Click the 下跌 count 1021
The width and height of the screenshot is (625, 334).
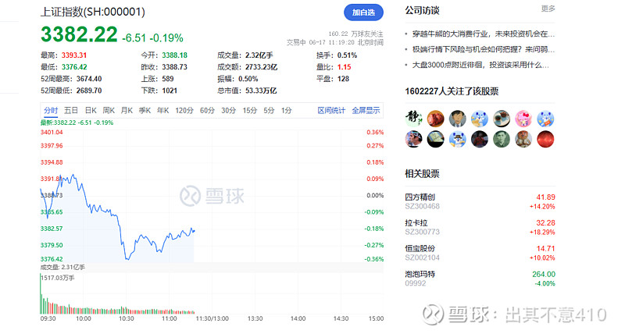point(170,91)
